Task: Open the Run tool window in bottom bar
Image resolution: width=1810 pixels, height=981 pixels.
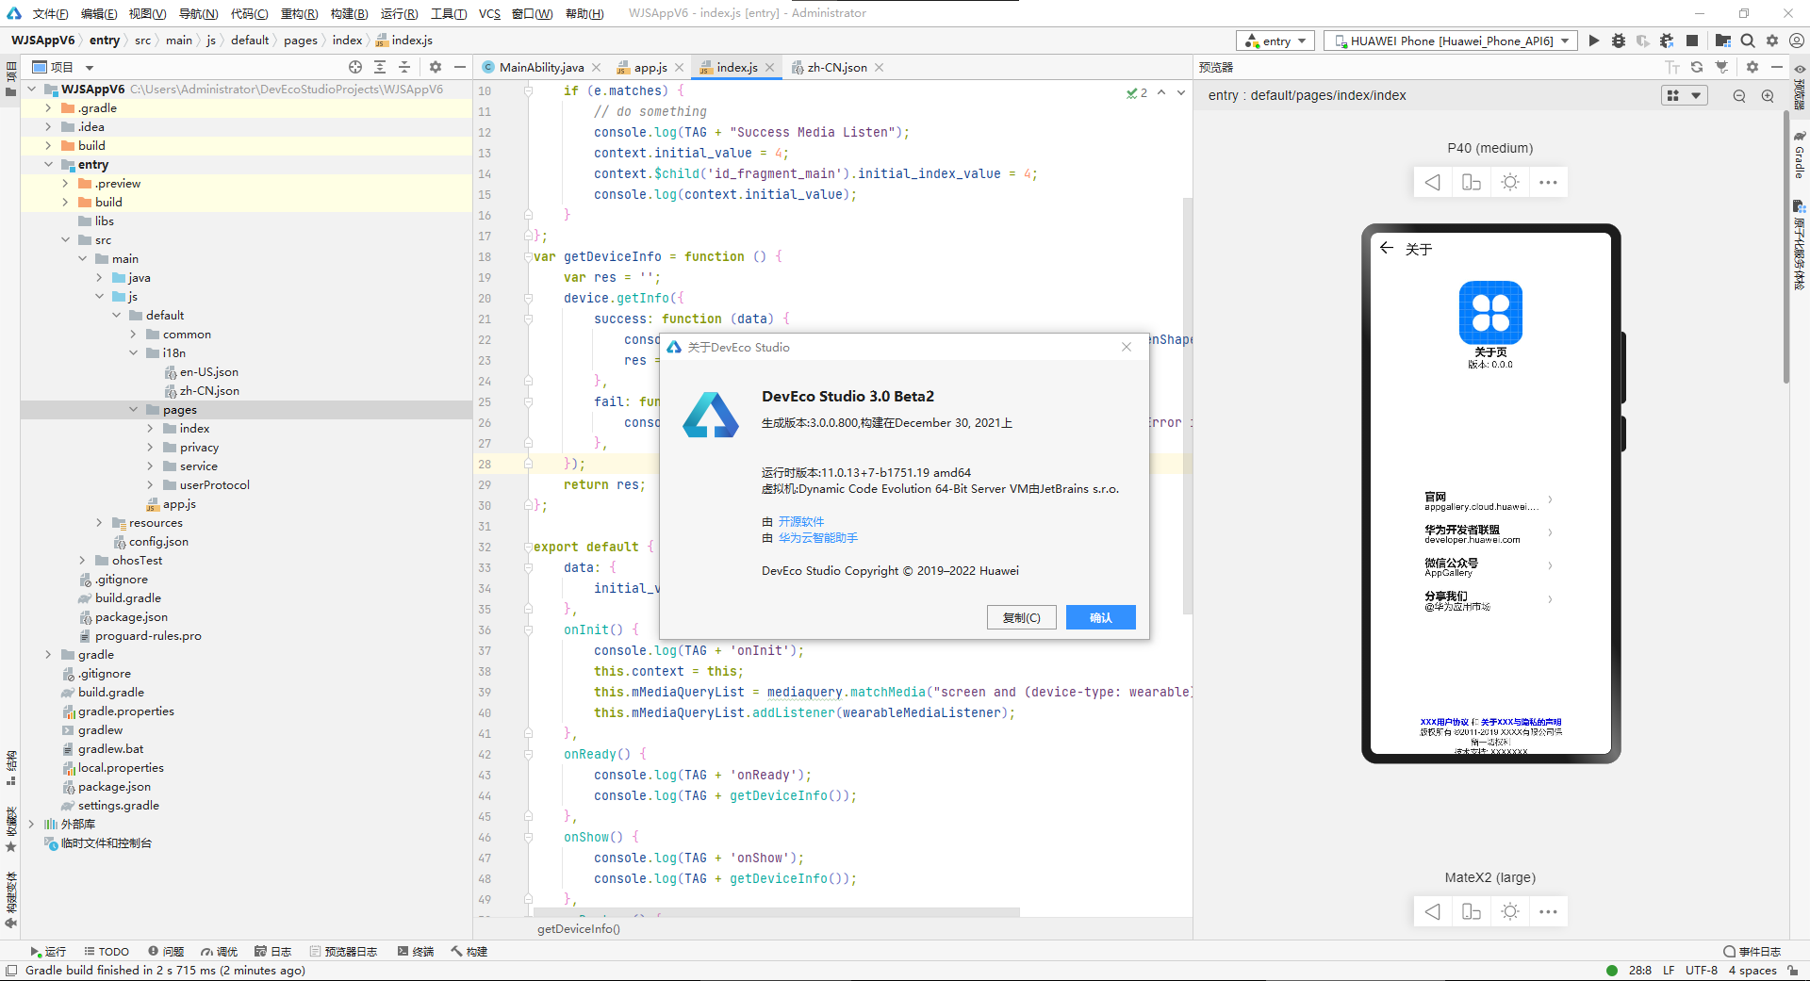Action: pos(48,952)
